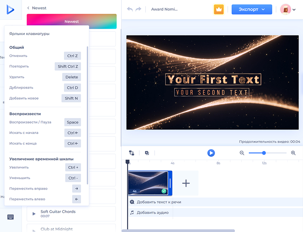Open the Экспорт dropdown menu
The image size is (303, 232).
pyautogui.click(x=252, y=9)
